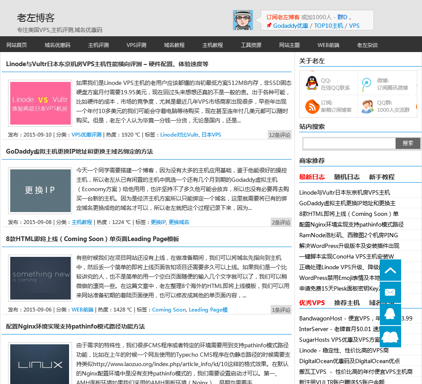Open the LINUX article thumbnail
This screenshot has height=384, width=422.
(x=40, y=363)
